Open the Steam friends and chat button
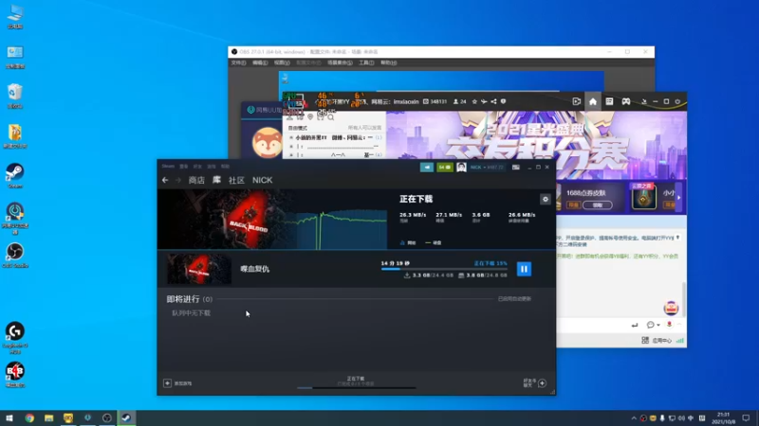This screenshot has width=759, height=426. tap(535, 383)
